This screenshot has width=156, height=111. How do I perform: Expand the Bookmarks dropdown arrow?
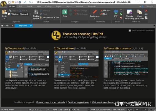pos(95,18)
